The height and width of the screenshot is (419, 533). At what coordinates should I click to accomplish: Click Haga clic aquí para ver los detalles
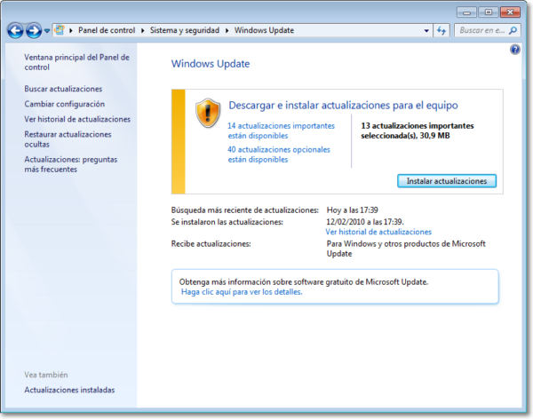click(242, 292)
